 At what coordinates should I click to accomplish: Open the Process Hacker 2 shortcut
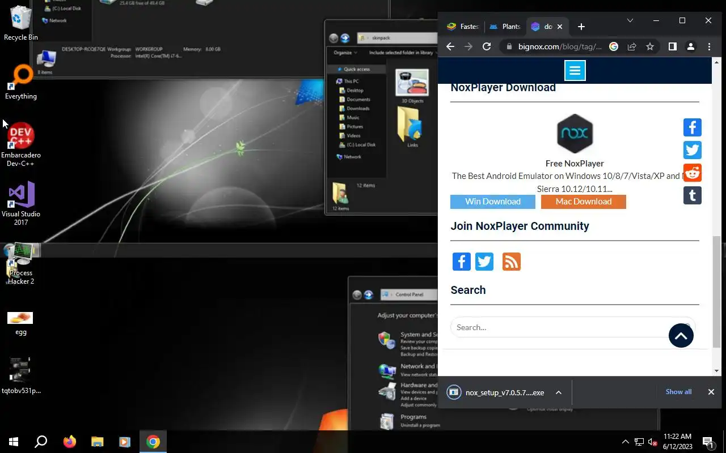(21, 263)
